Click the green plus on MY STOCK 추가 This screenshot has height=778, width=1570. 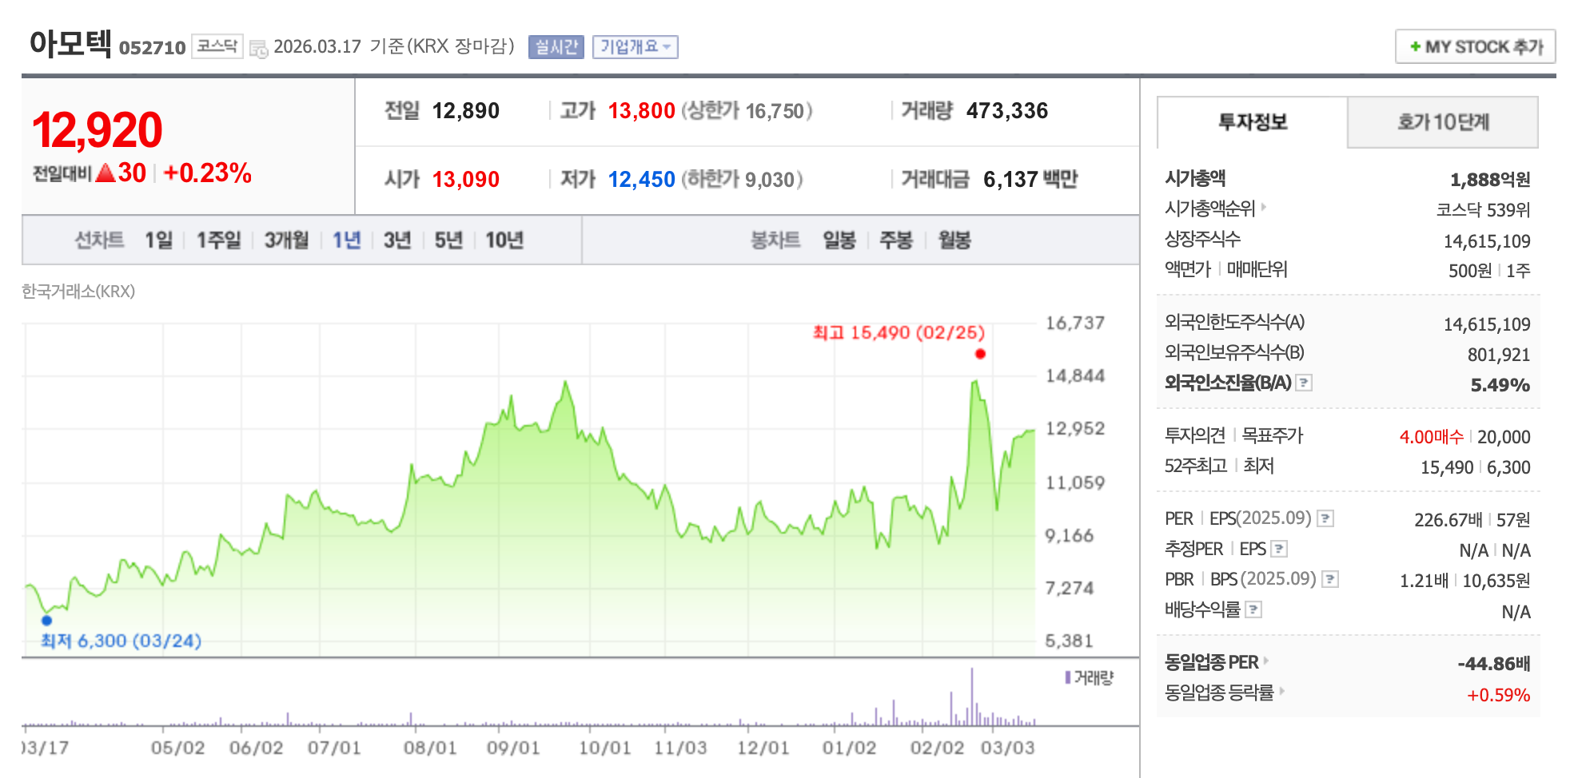1416,47
